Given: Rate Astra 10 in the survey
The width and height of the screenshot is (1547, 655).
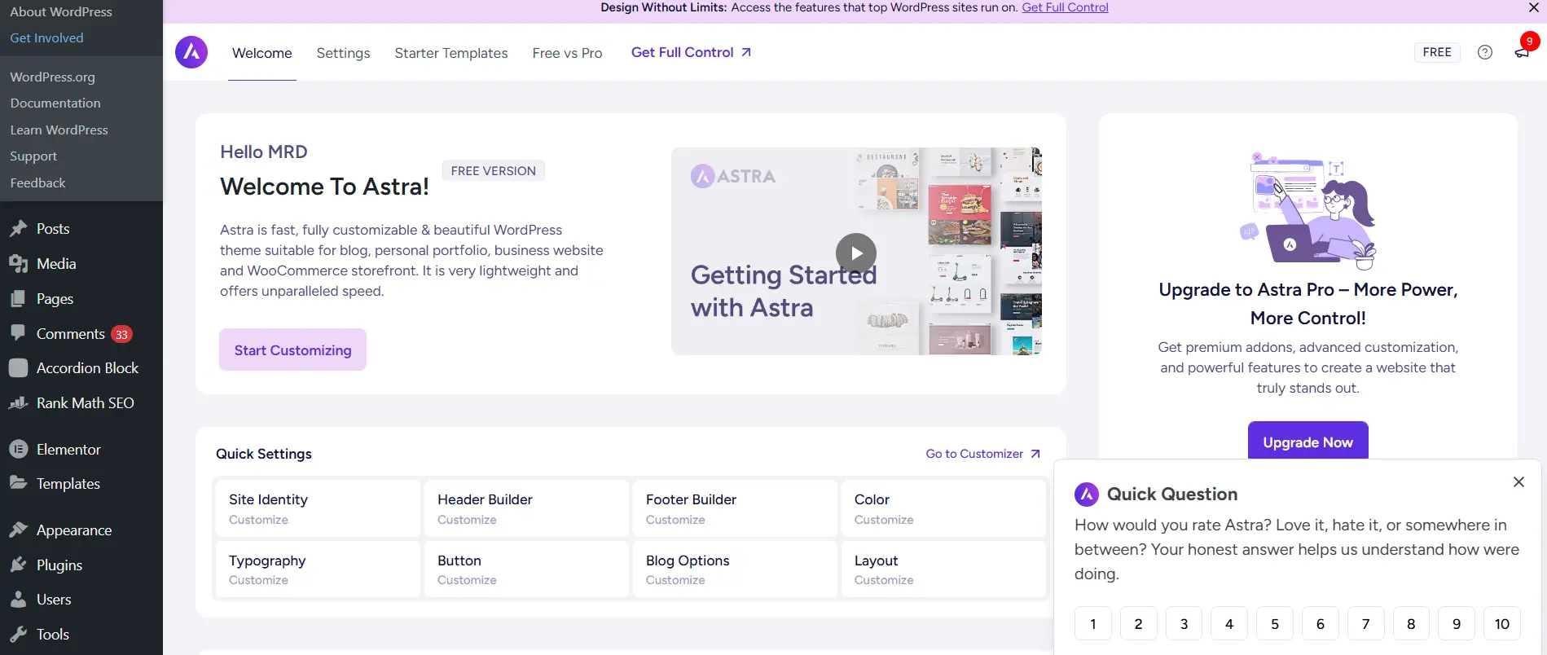Looking at the screenshot, I should (x=1502, y=624).
